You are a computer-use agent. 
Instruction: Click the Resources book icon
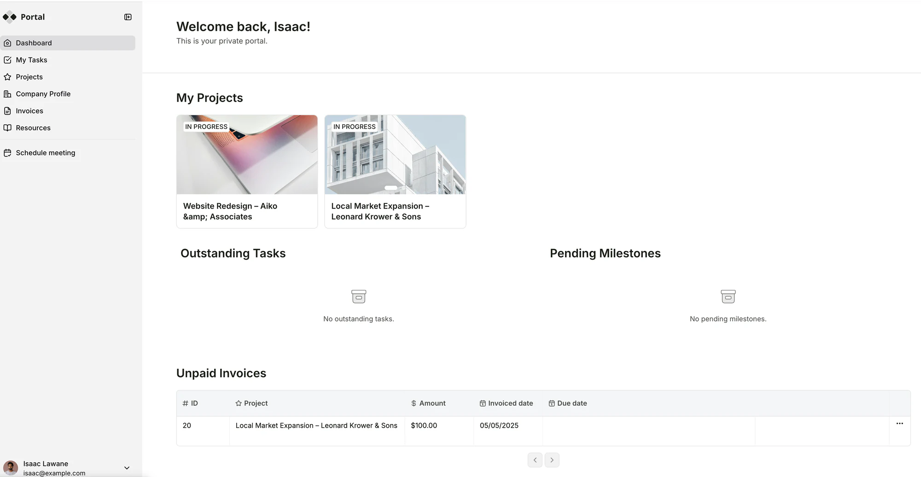[x=7, y=128]
